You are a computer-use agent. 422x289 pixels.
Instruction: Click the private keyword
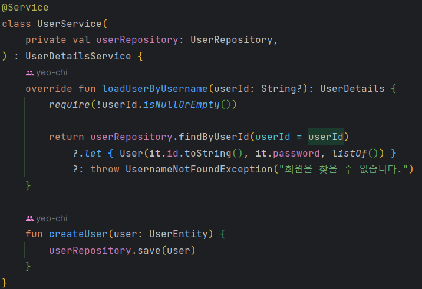click(x=46, y=40)
